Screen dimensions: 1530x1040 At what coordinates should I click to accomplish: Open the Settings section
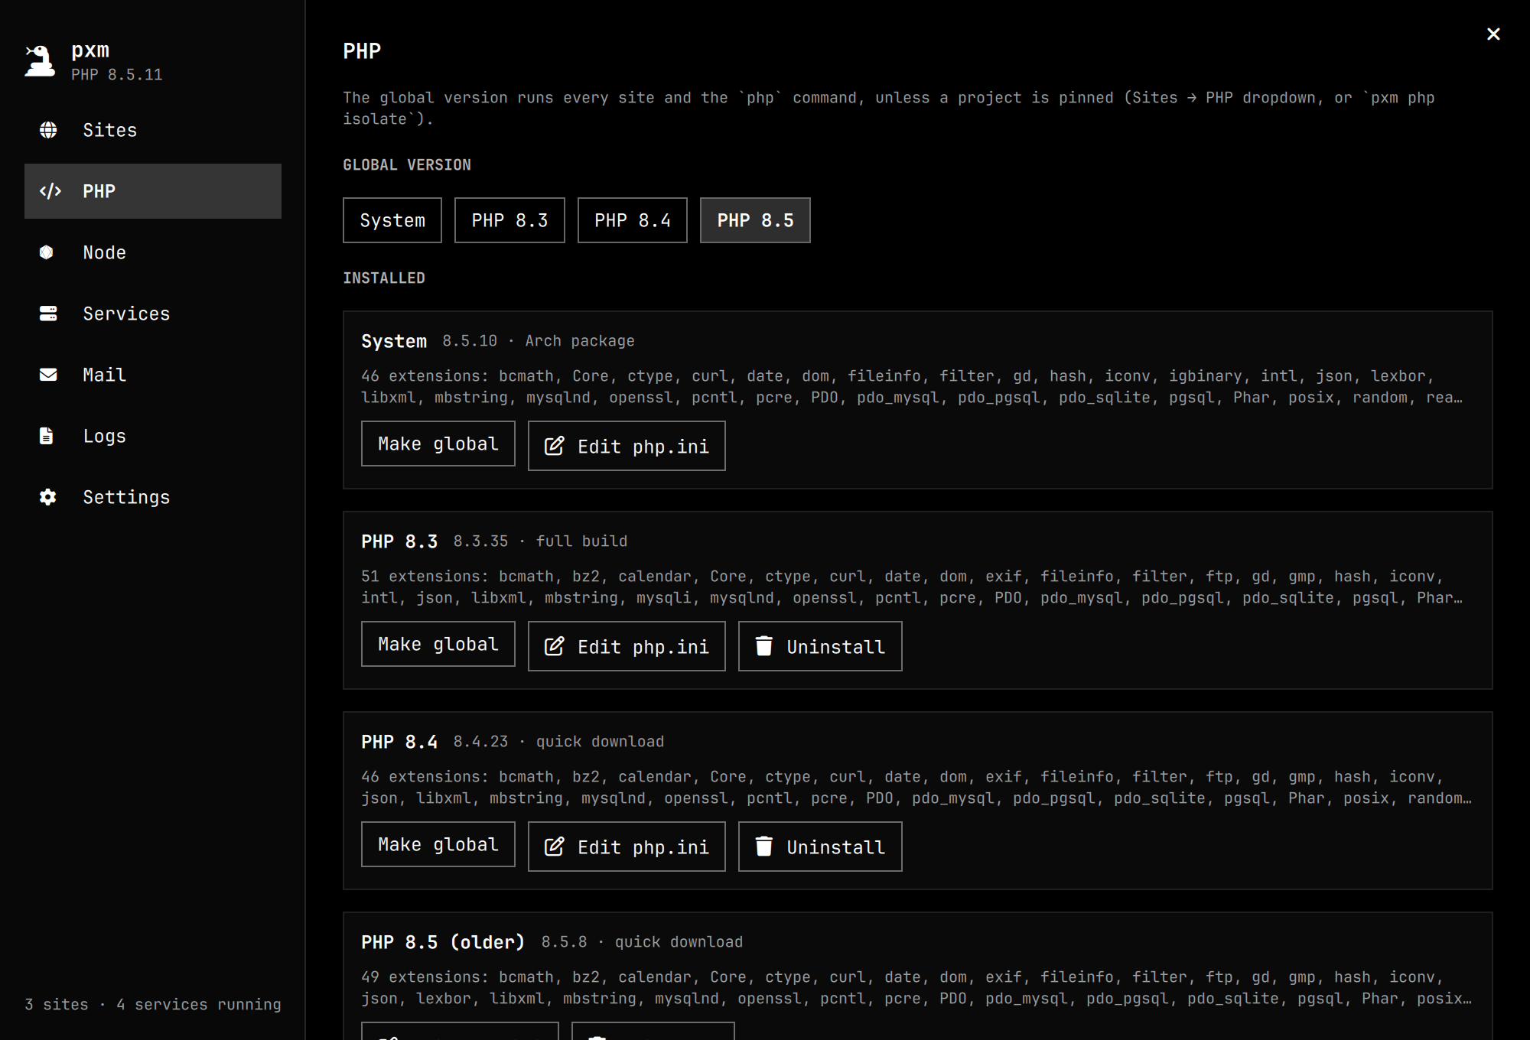(153, 497)
